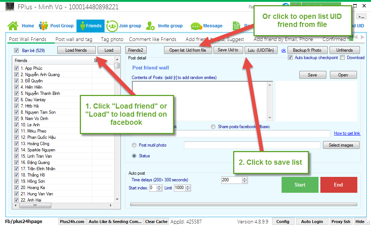This screenshot has height=226, width=371.
Task: Decrease the Start index value
Action: pos(160,189)
